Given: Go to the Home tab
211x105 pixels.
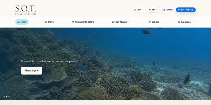Looking at the screenshot, I should pos(22,22).
